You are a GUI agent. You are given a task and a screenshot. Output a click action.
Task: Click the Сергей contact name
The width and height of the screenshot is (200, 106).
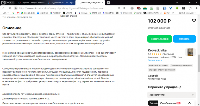pyautogui.click(x=153, y=76)
